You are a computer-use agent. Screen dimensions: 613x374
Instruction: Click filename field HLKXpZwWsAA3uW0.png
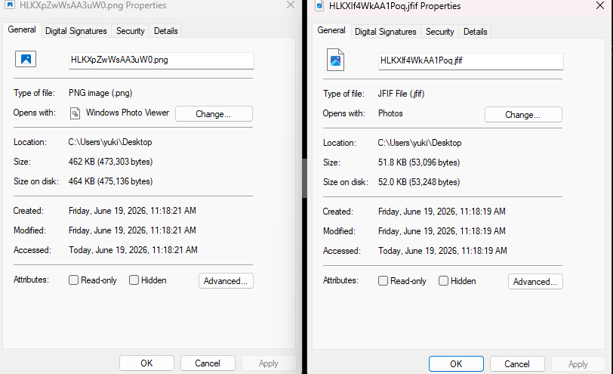click(x=162, y=60)
